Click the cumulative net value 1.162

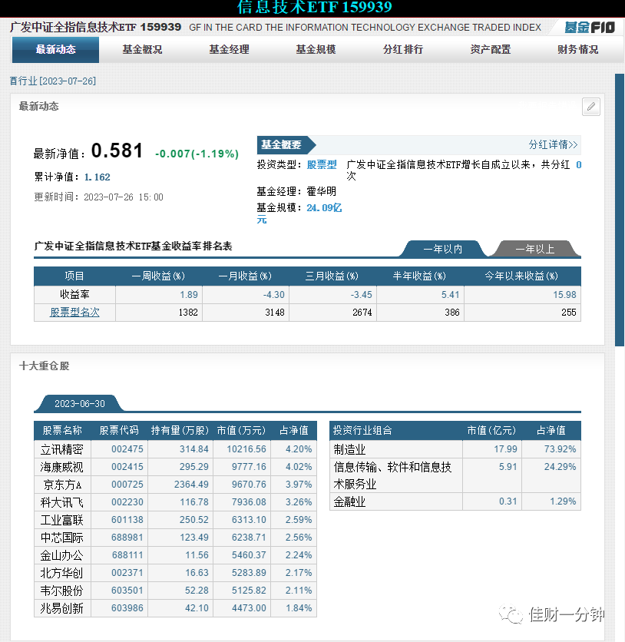tap(97, 177)
